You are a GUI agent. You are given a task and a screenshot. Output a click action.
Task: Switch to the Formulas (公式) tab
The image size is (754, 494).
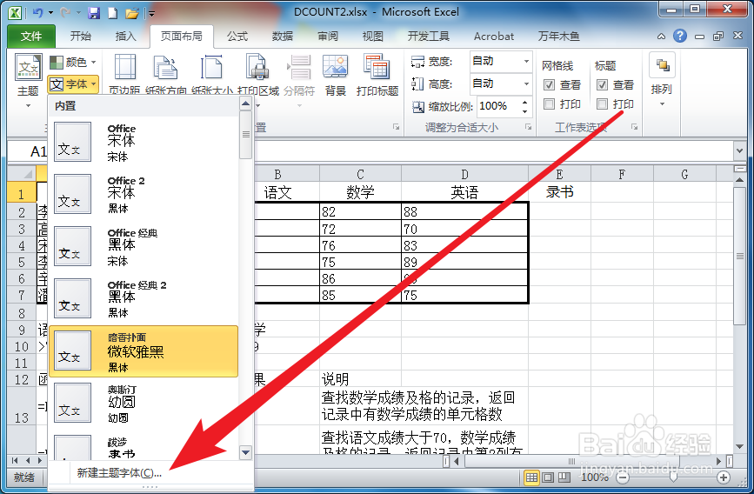coord(237,36)
